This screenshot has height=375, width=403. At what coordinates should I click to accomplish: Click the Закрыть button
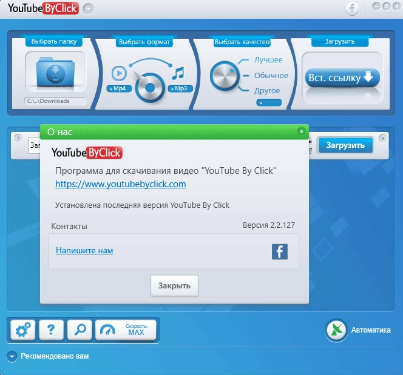coord(174,286)
